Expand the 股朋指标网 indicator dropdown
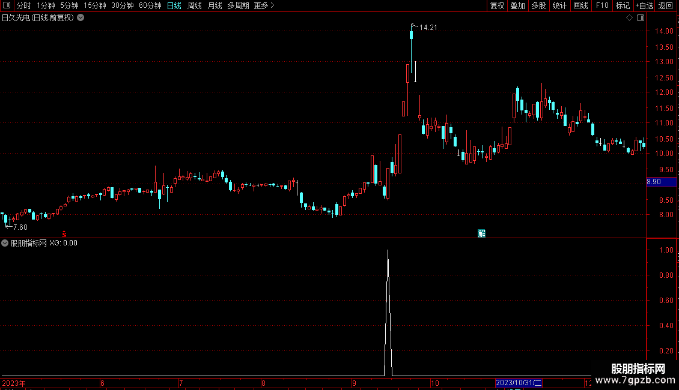Image resolution: width=679 pixels, height=390 pixels. (x=5, y=243)
